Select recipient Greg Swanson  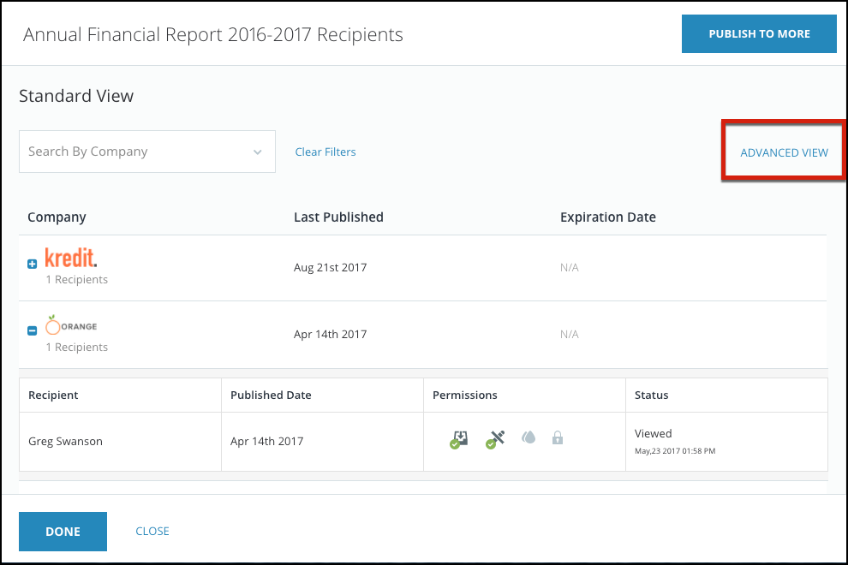65,441
